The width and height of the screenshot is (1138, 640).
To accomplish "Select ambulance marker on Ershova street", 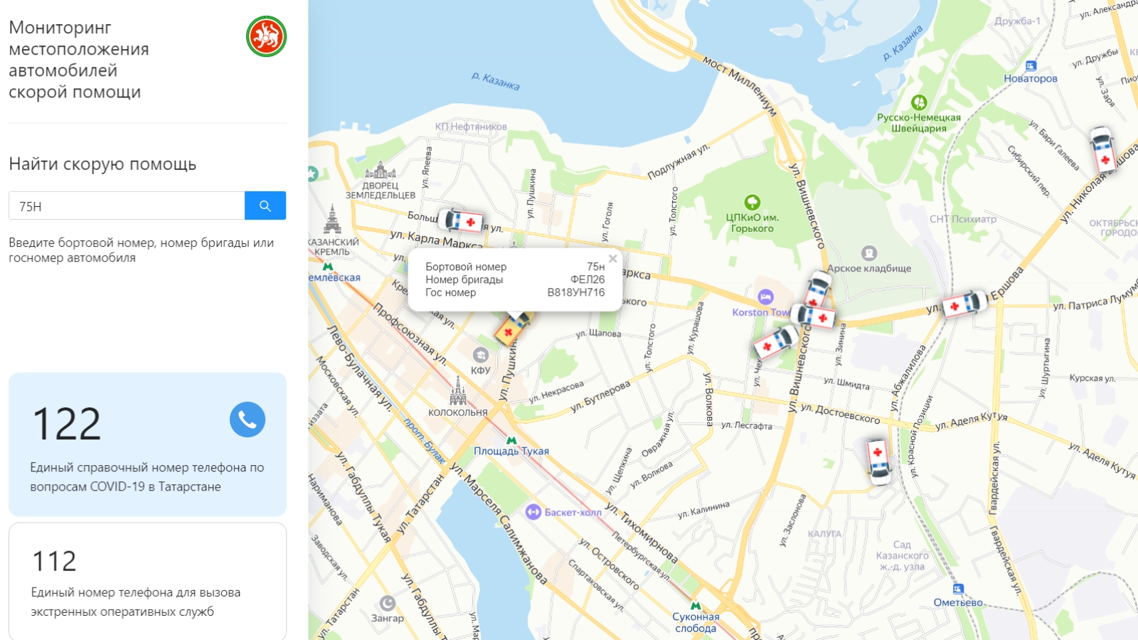I will tap(965, 304).
